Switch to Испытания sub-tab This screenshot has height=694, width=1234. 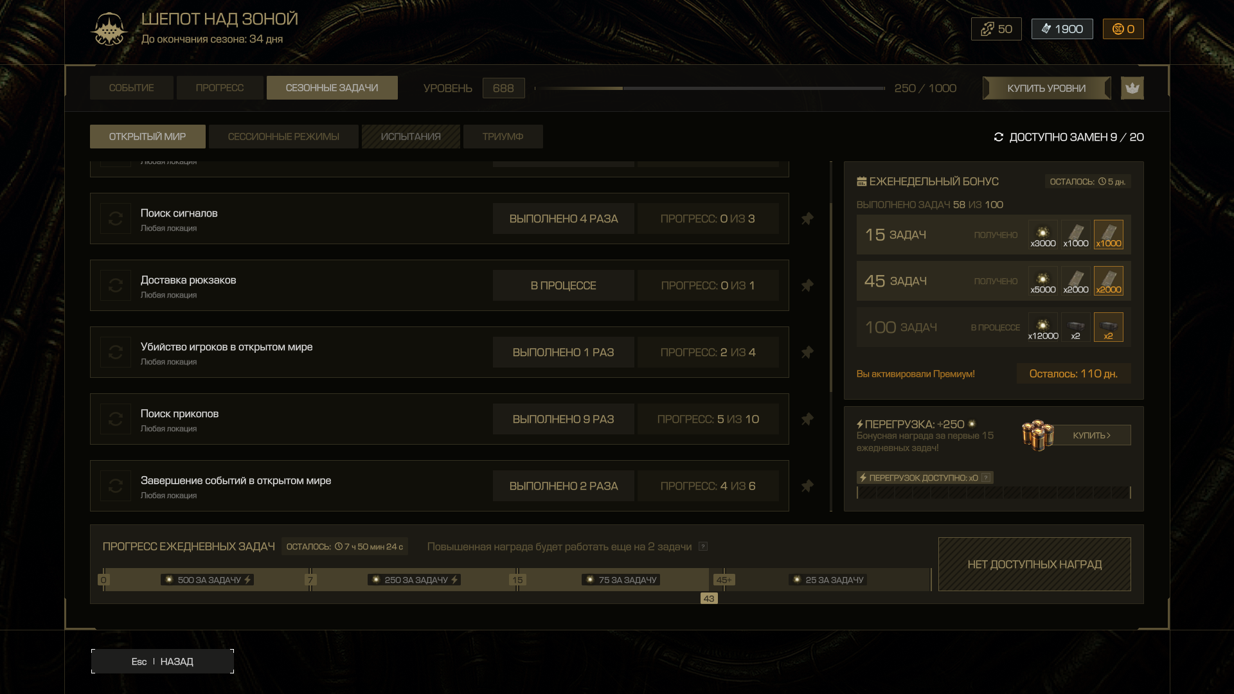tap(411, 137)
